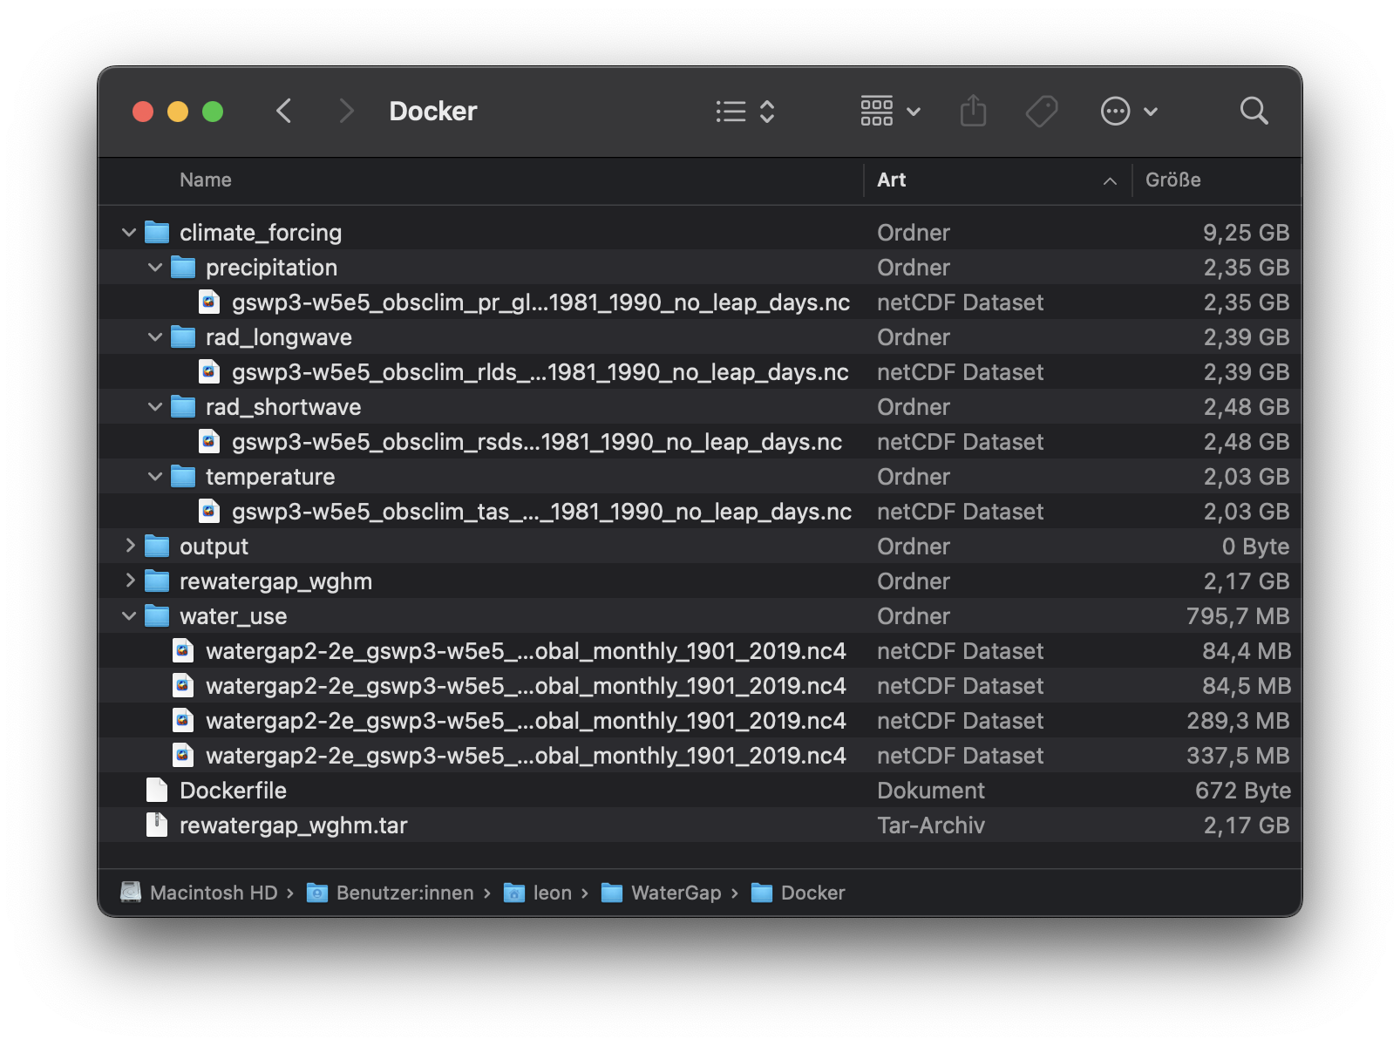Viewport: 1400px width, 1046px height.
Task: Click the back navigation arrow
Action: point(283,111)
